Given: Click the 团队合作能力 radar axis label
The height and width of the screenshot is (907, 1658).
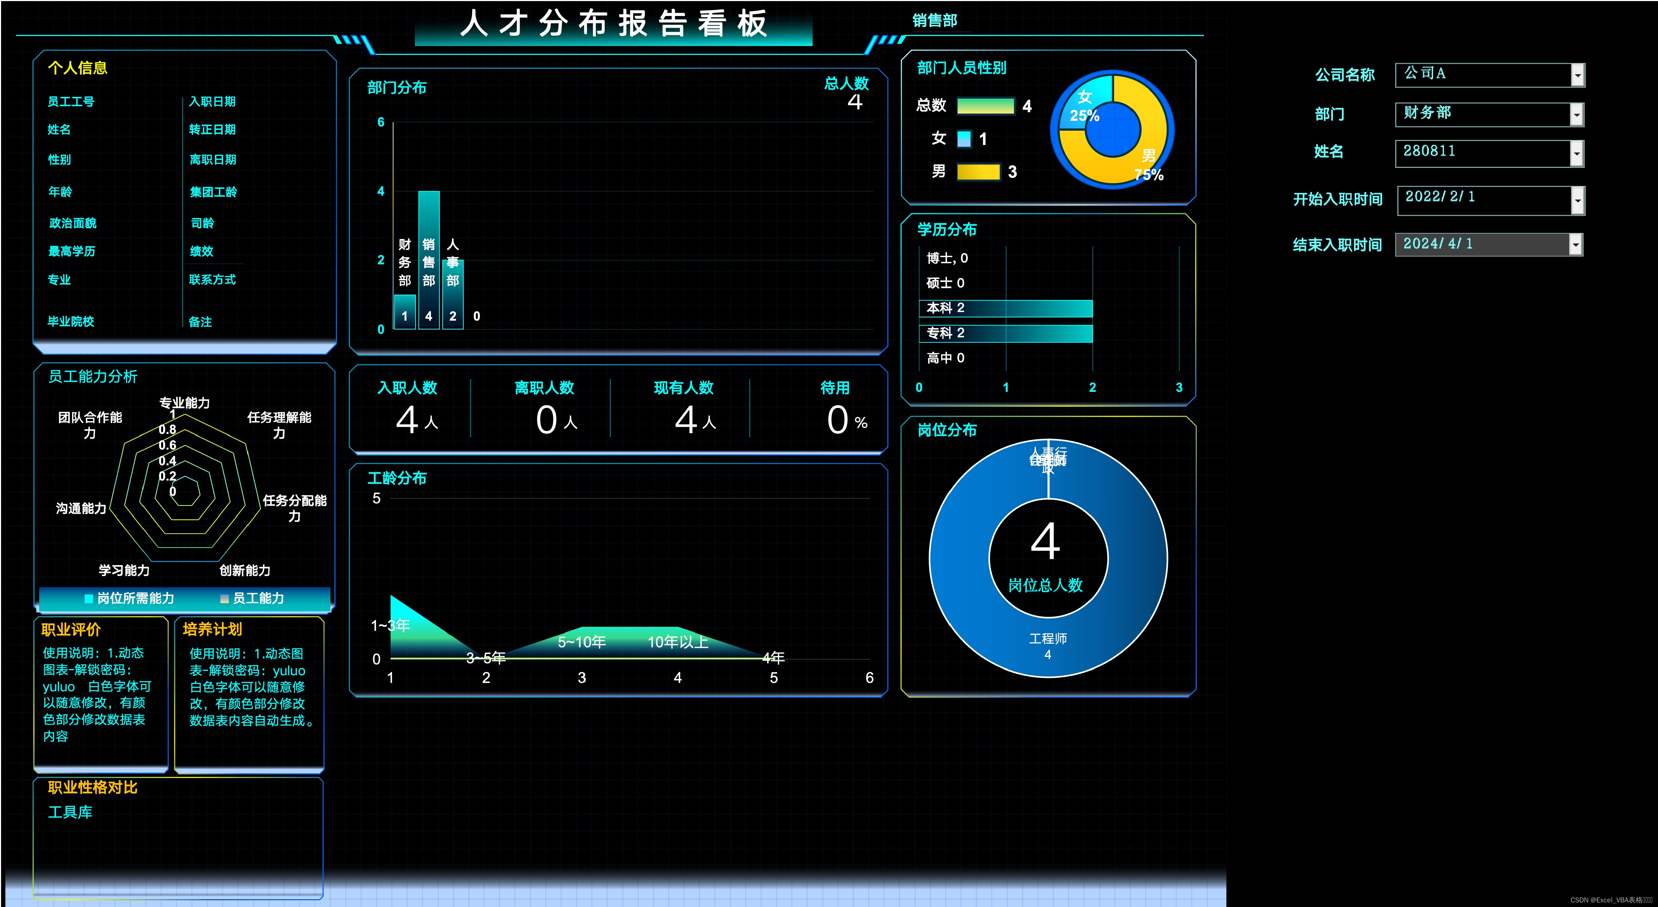Looking at the screenshot, I should click(90, 425).
